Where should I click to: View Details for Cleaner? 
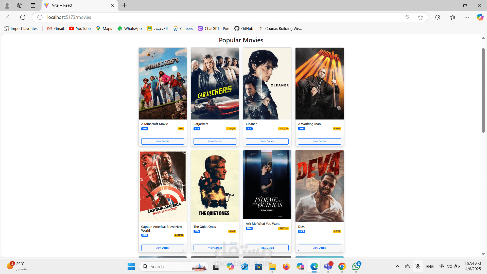coord(267,142)
